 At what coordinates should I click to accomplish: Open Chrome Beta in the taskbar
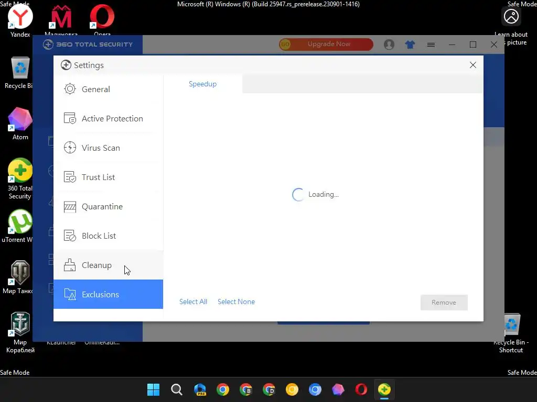click(x=246, y=389)
